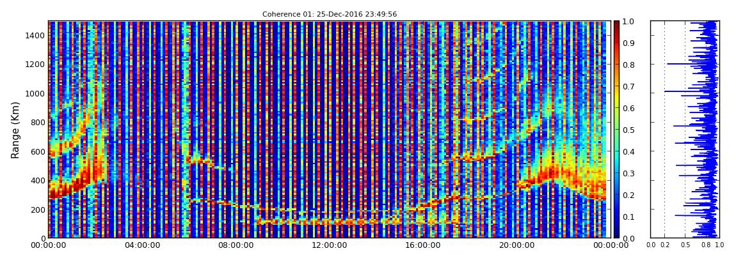
Task: Click the colorbar 0.4 tick label
Action: tap(628, 152)
